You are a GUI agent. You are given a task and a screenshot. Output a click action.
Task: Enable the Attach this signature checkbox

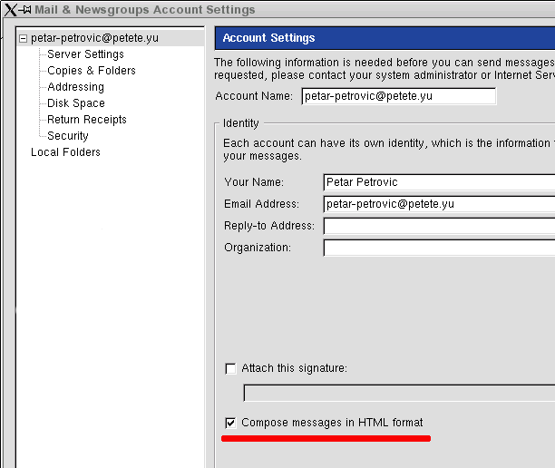click(230, 368)
